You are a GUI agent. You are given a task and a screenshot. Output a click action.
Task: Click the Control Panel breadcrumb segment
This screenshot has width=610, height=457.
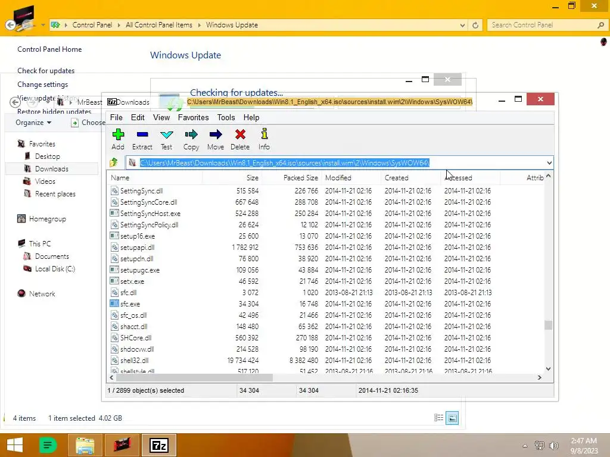(x=92, y=25)
